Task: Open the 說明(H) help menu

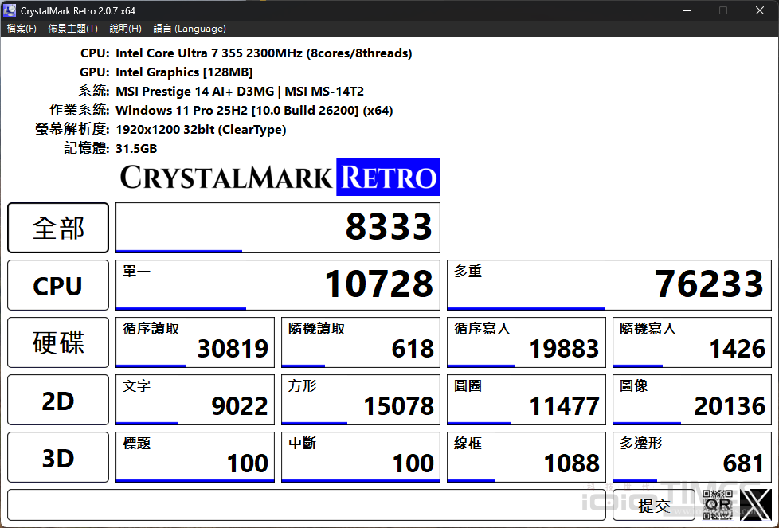Action: 125,27
